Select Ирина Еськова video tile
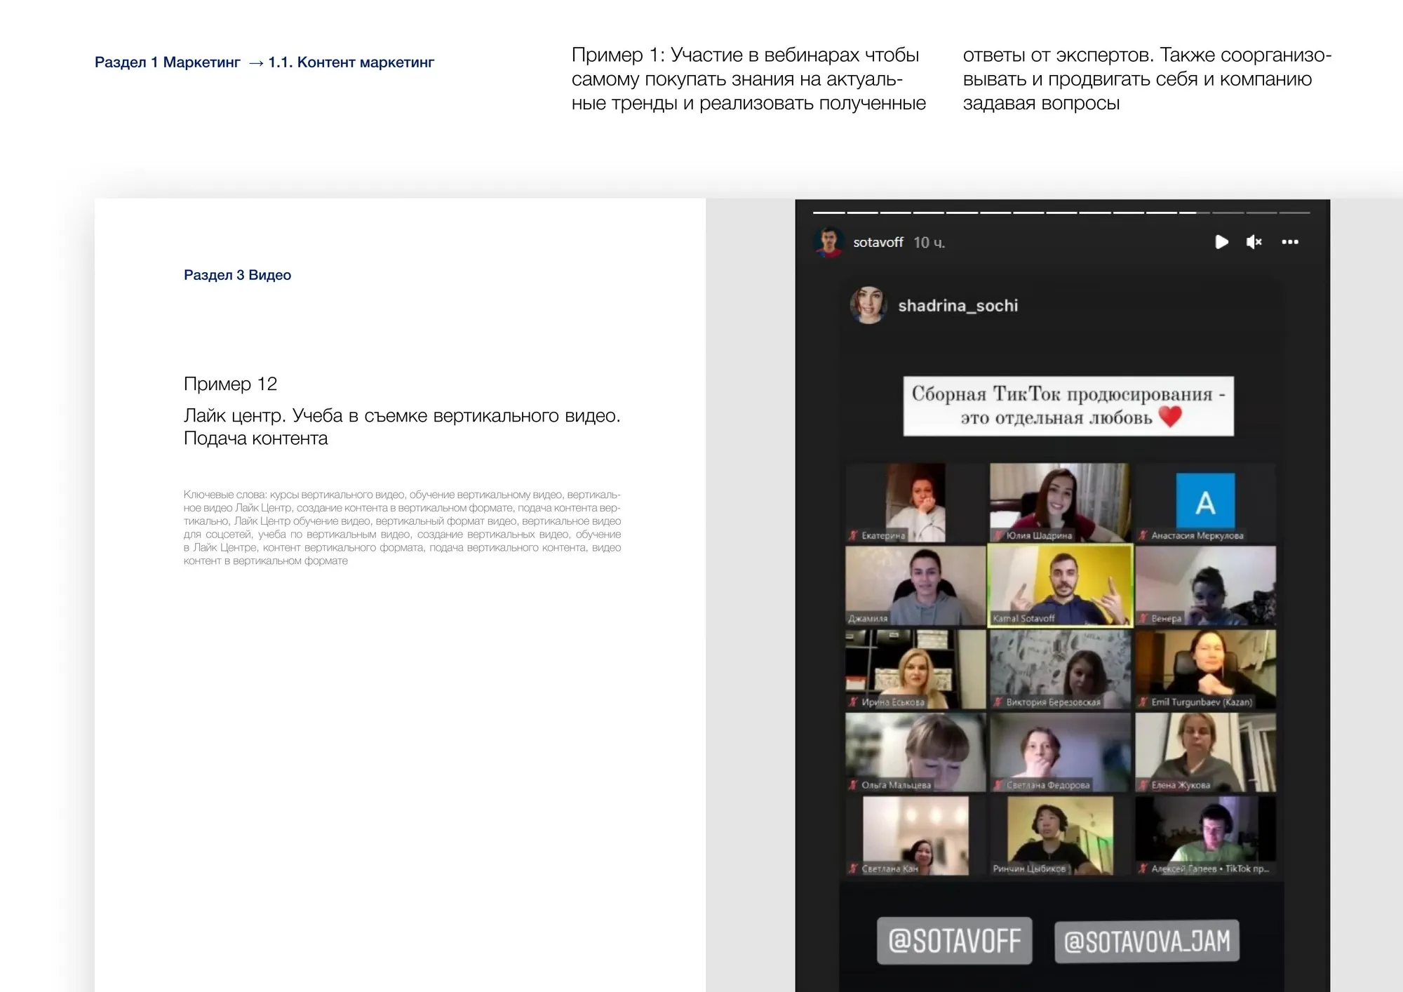 point(915,669)
